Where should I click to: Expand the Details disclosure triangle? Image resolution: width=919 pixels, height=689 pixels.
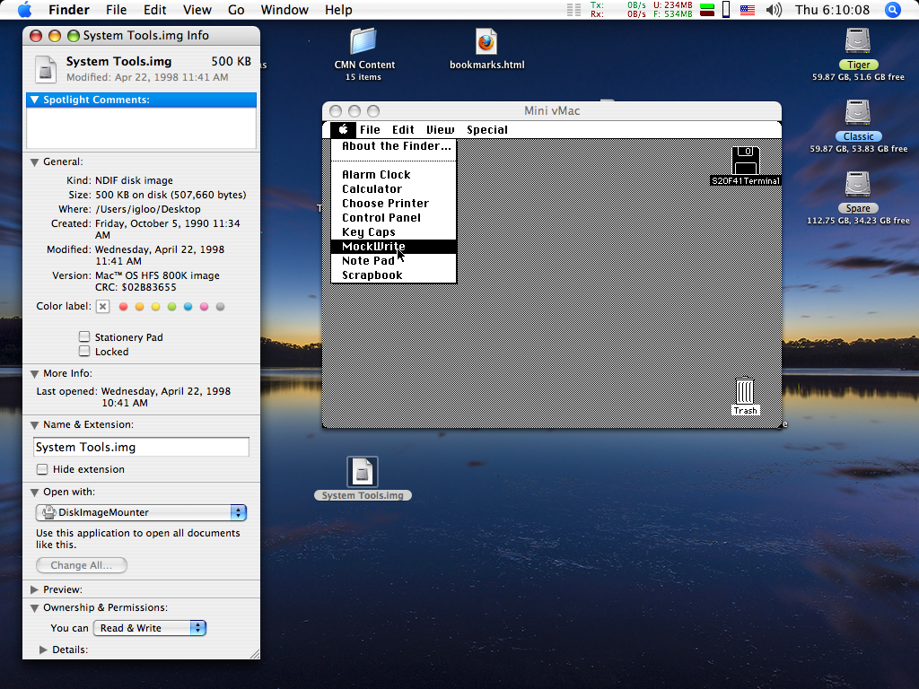coord(43,650)
